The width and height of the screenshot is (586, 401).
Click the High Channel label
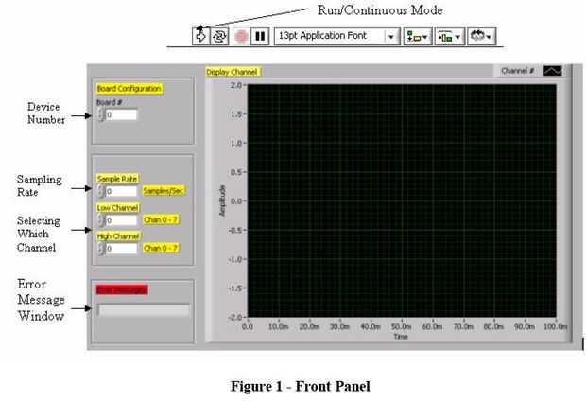tap(118, 236)
